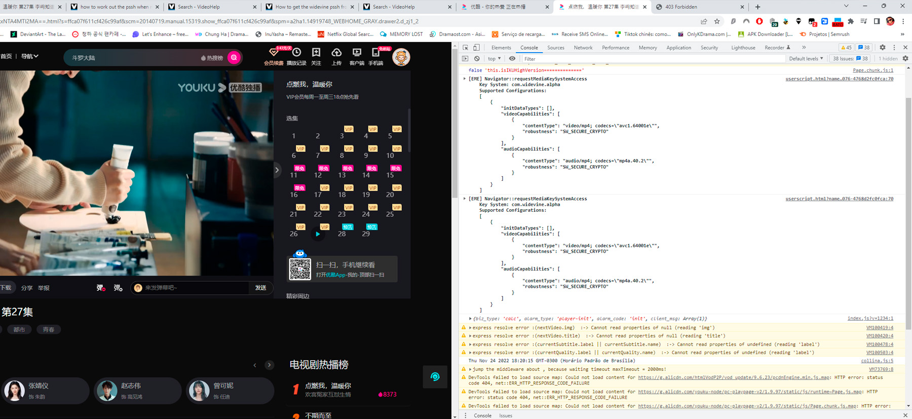Switch to the Elements tab

(501, 48)
